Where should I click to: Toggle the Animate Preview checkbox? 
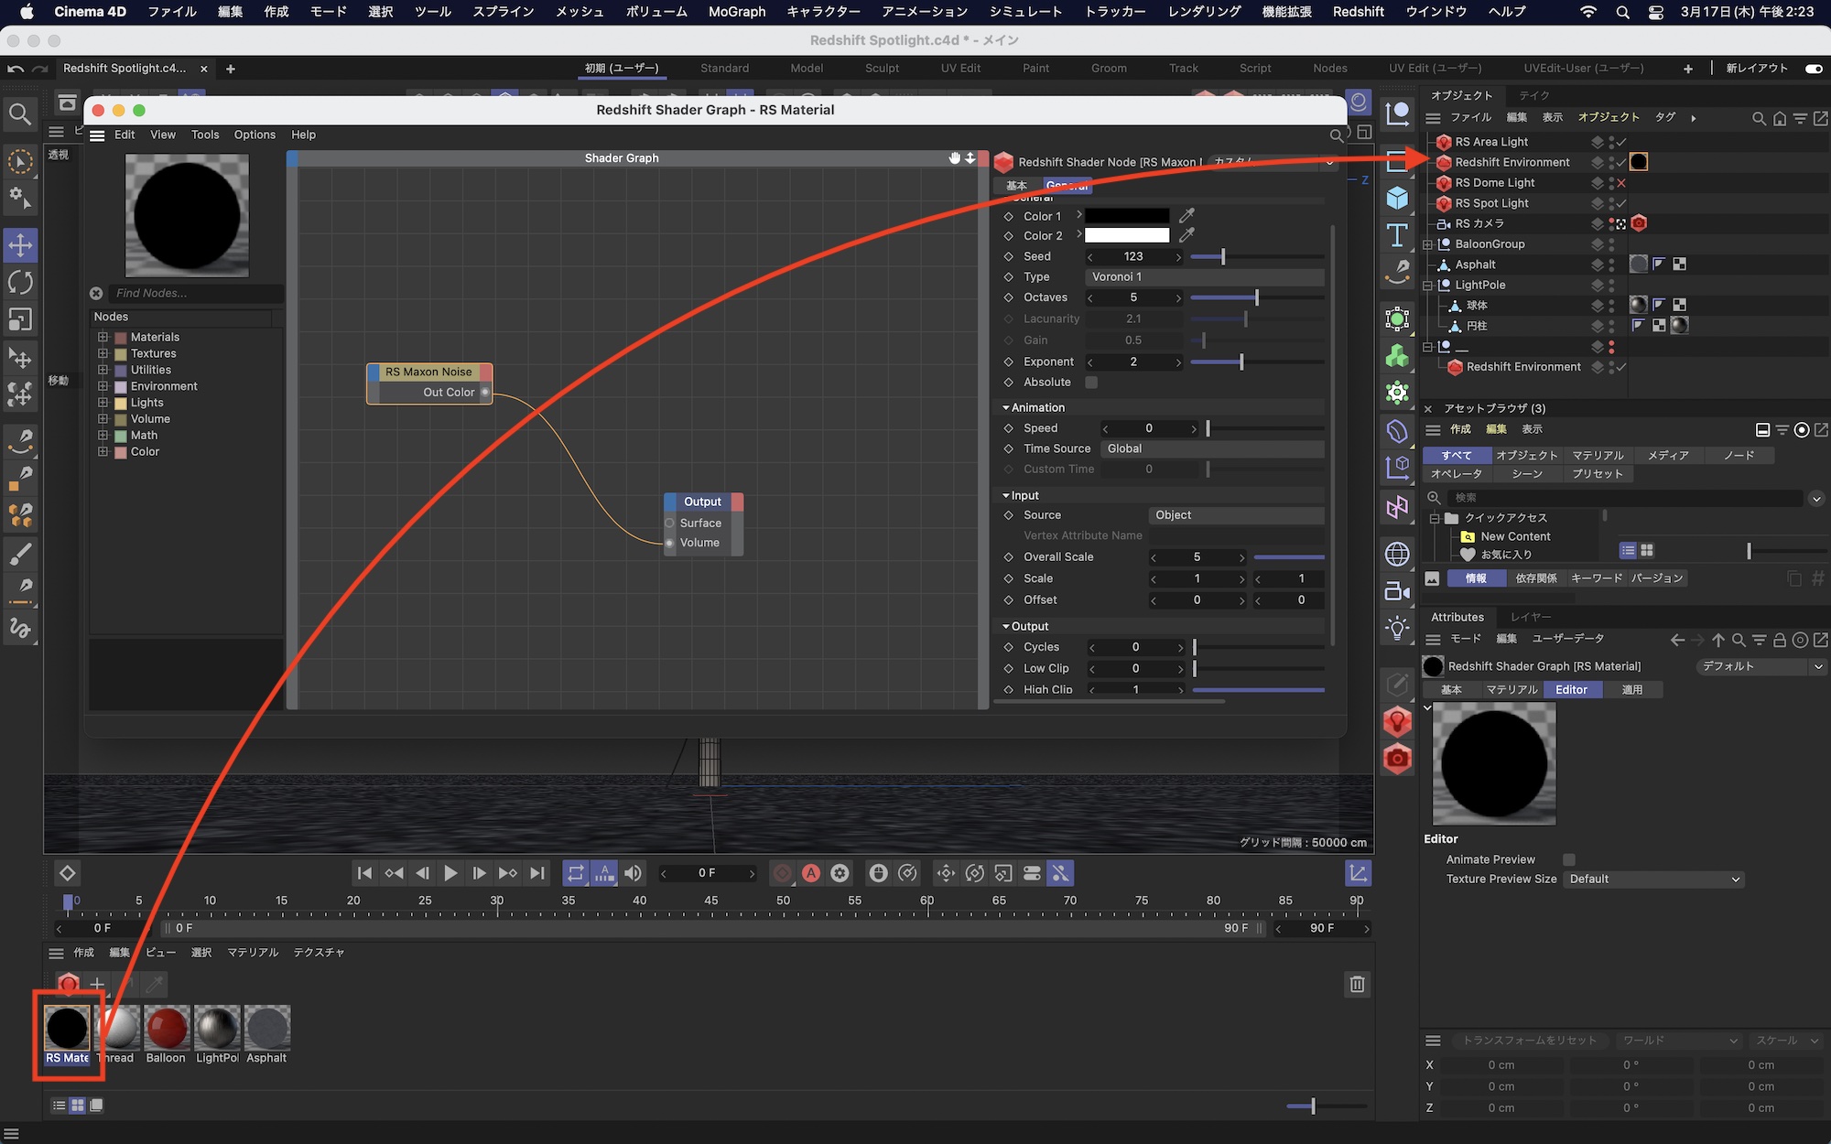click(1568, 859)
